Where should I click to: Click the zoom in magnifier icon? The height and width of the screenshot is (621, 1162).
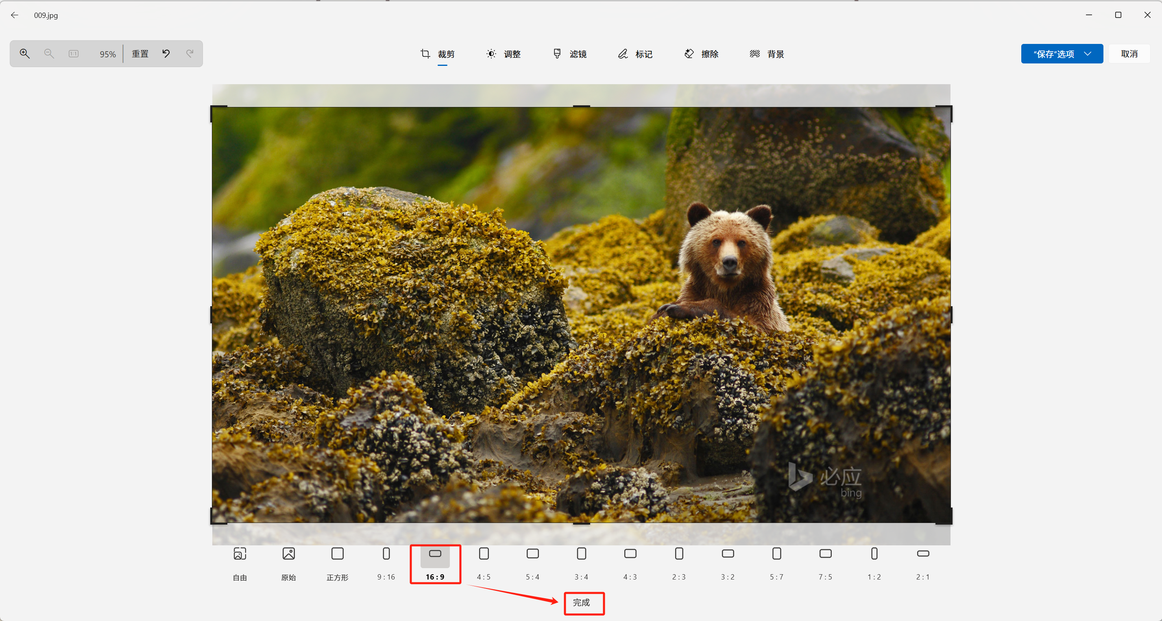pos(25,53)
